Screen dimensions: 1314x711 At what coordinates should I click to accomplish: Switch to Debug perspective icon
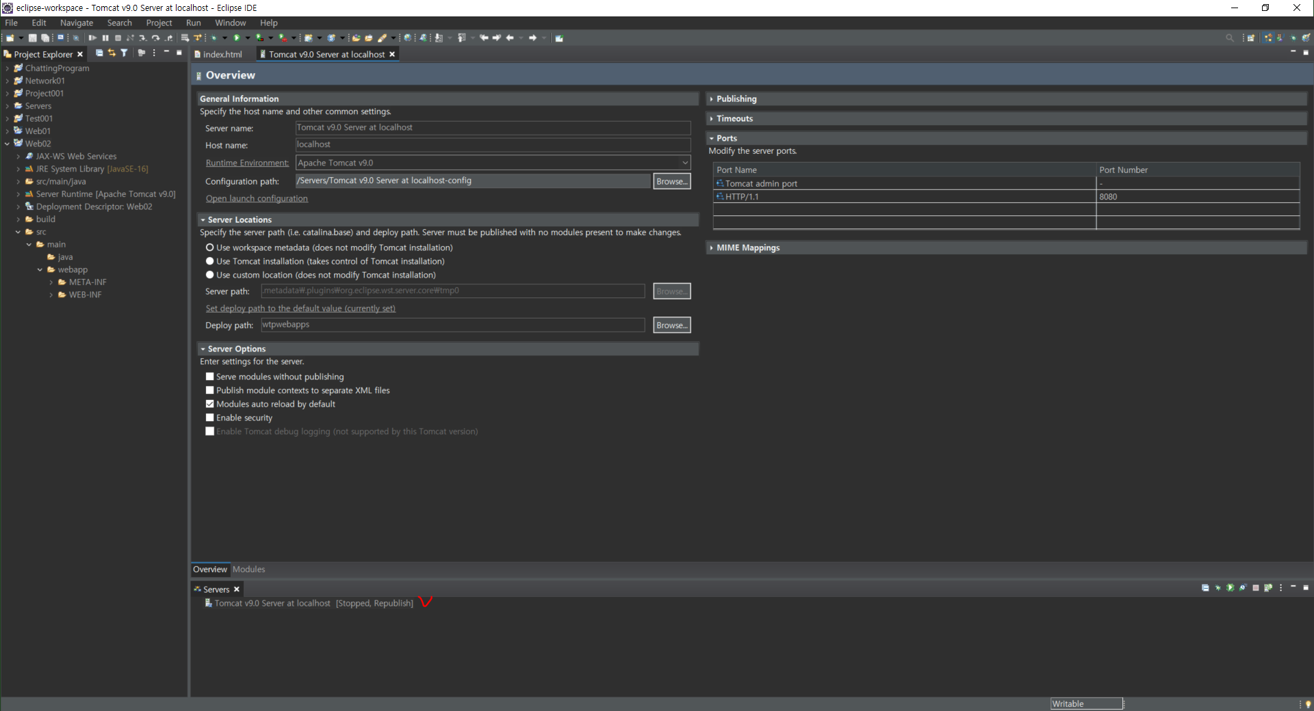coord(1293,38)
